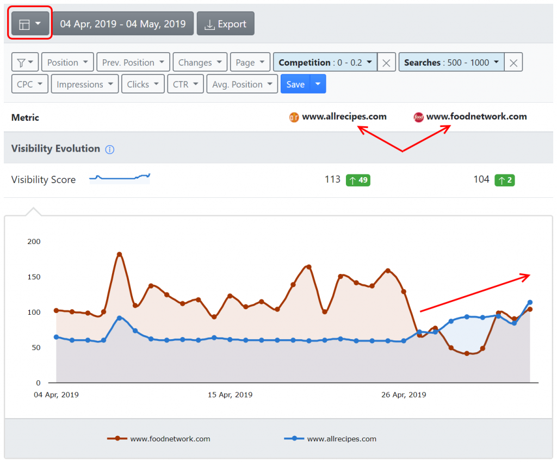Open the filter funnel dropdown
Image resolution: width=557 pixels, height=462 pixels.
pos(25,62)
